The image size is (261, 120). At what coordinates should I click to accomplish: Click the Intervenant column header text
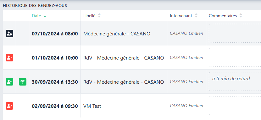click(181, 16)
